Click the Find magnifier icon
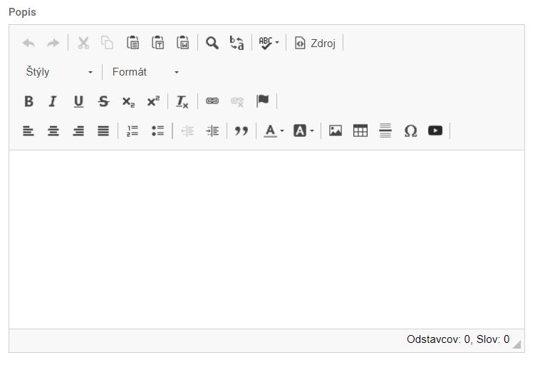This screenshot has width=540, height=365. (x=212, y=43)
